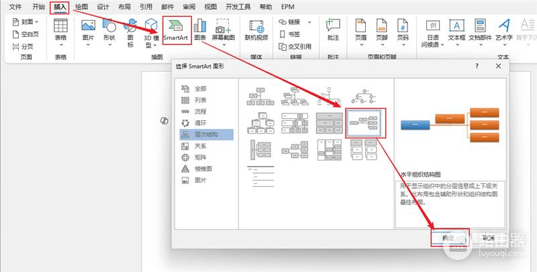Open the EPM tab
The width and height of the screenshot is (537, 272).
(x=288, y=7)
